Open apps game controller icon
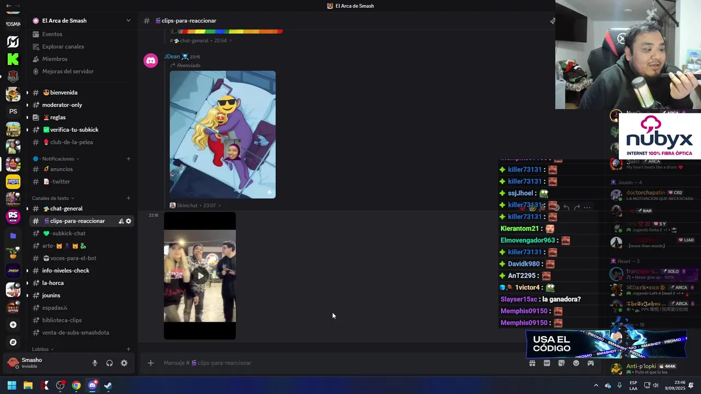701x394 pixels. (x=591, y=363)
